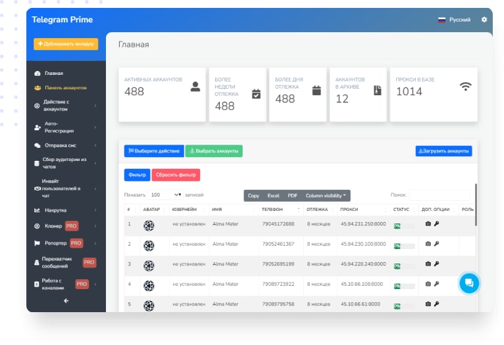The image size is (504, 345).
Task: Click the Excel export button
Action: click(x=273, y=196)
